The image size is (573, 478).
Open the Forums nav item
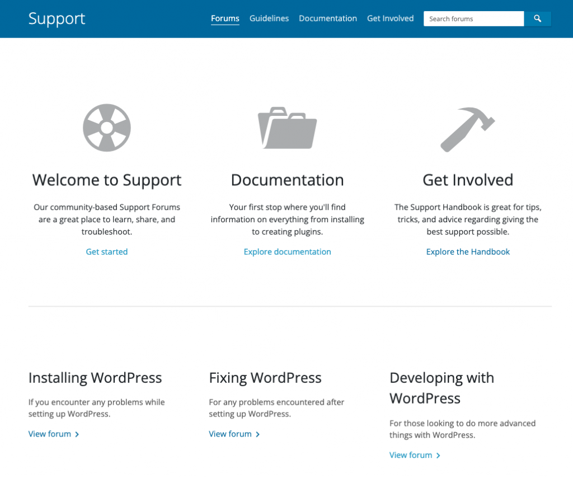[x=225, y=18]
